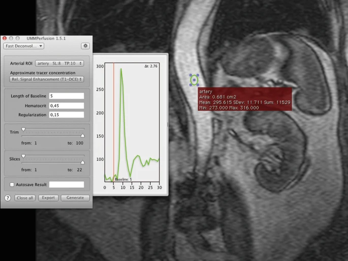Click the artery ROI oval marker

coord(194,79)
